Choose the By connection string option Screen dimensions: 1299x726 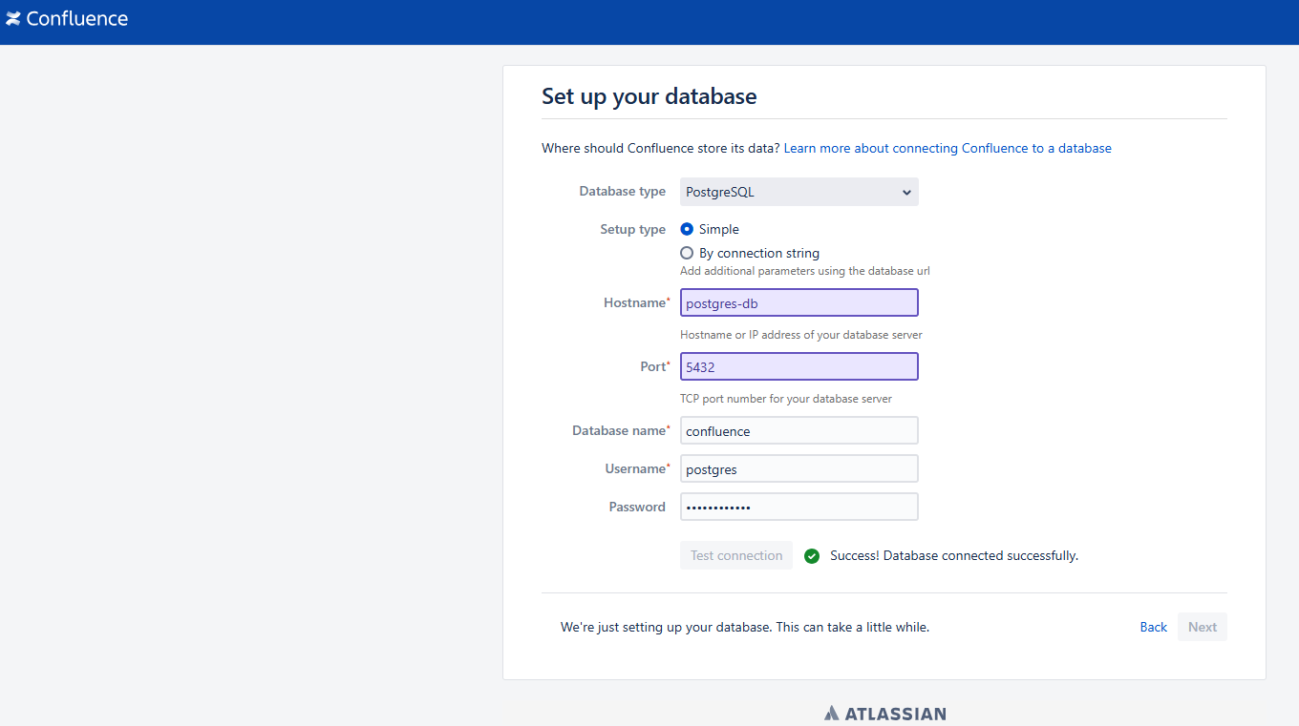click(687, 253)
